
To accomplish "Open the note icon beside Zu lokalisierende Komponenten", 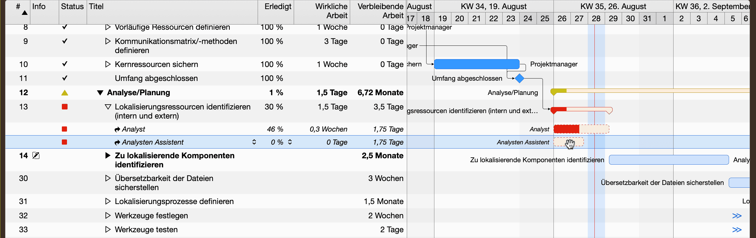I will 36,156.
